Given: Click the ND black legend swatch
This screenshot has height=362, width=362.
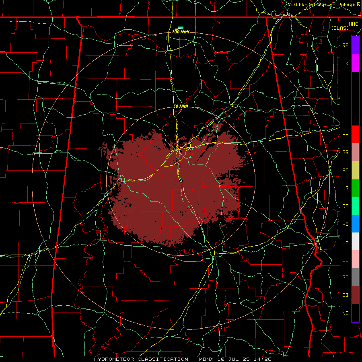Looking at the screenshot, I should point(355,313).
